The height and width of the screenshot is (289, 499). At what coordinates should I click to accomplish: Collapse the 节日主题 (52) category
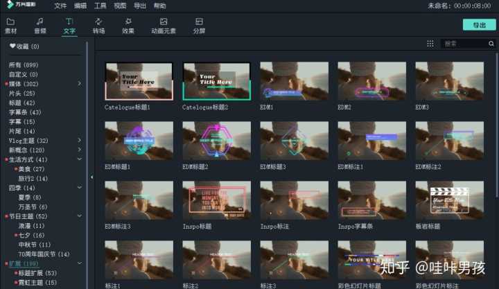pyautogui.click(x=80, y=216)
